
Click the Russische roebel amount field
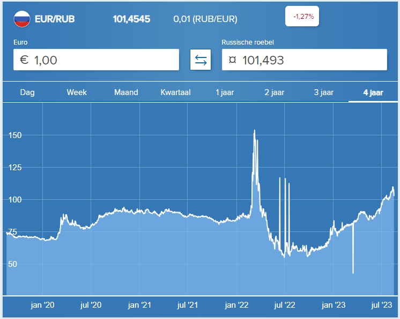(x=304, y=60)
